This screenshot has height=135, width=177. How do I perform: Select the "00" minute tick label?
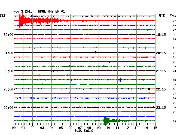[14, 128]
